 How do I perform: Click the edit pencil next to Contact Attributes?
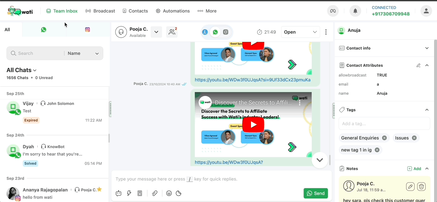pyautogui.click(x=418, y=65)
